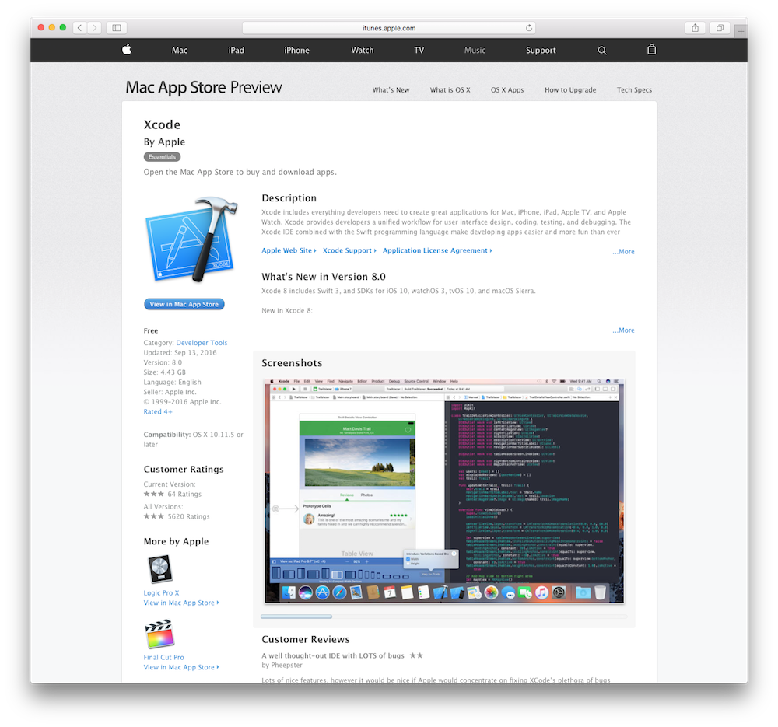Screen dimensions: 778x727
Task: Go back with Safari back arrow
Action: [80, 28]
